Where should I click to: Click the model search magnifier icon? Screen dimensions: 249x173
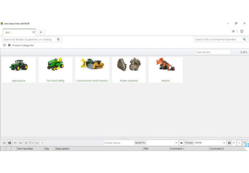[59, 39]
